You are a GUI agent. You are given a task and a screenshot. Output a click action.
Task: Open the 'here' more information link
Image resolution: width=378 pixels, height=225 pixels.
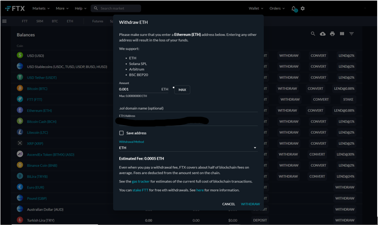coord(200,190)
